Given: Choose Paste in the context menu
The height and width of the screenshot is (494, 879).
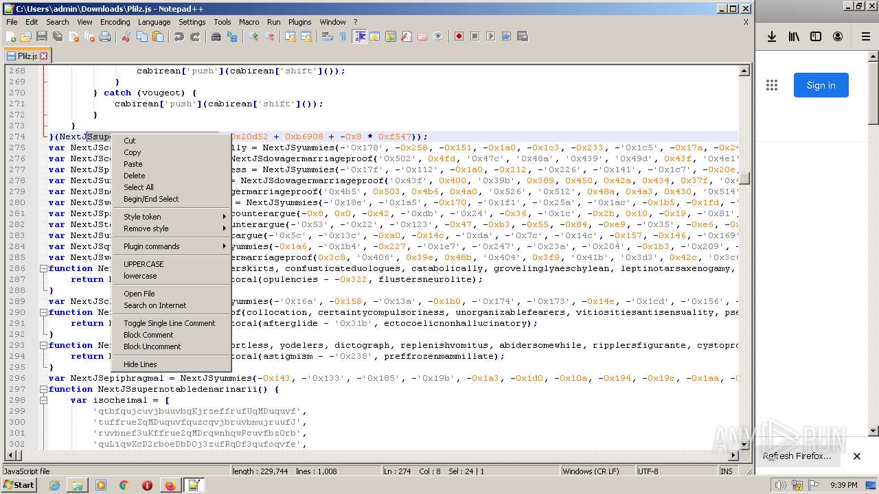Looking at the screenshot, I should pyautogui.click(x=171, y=164).
